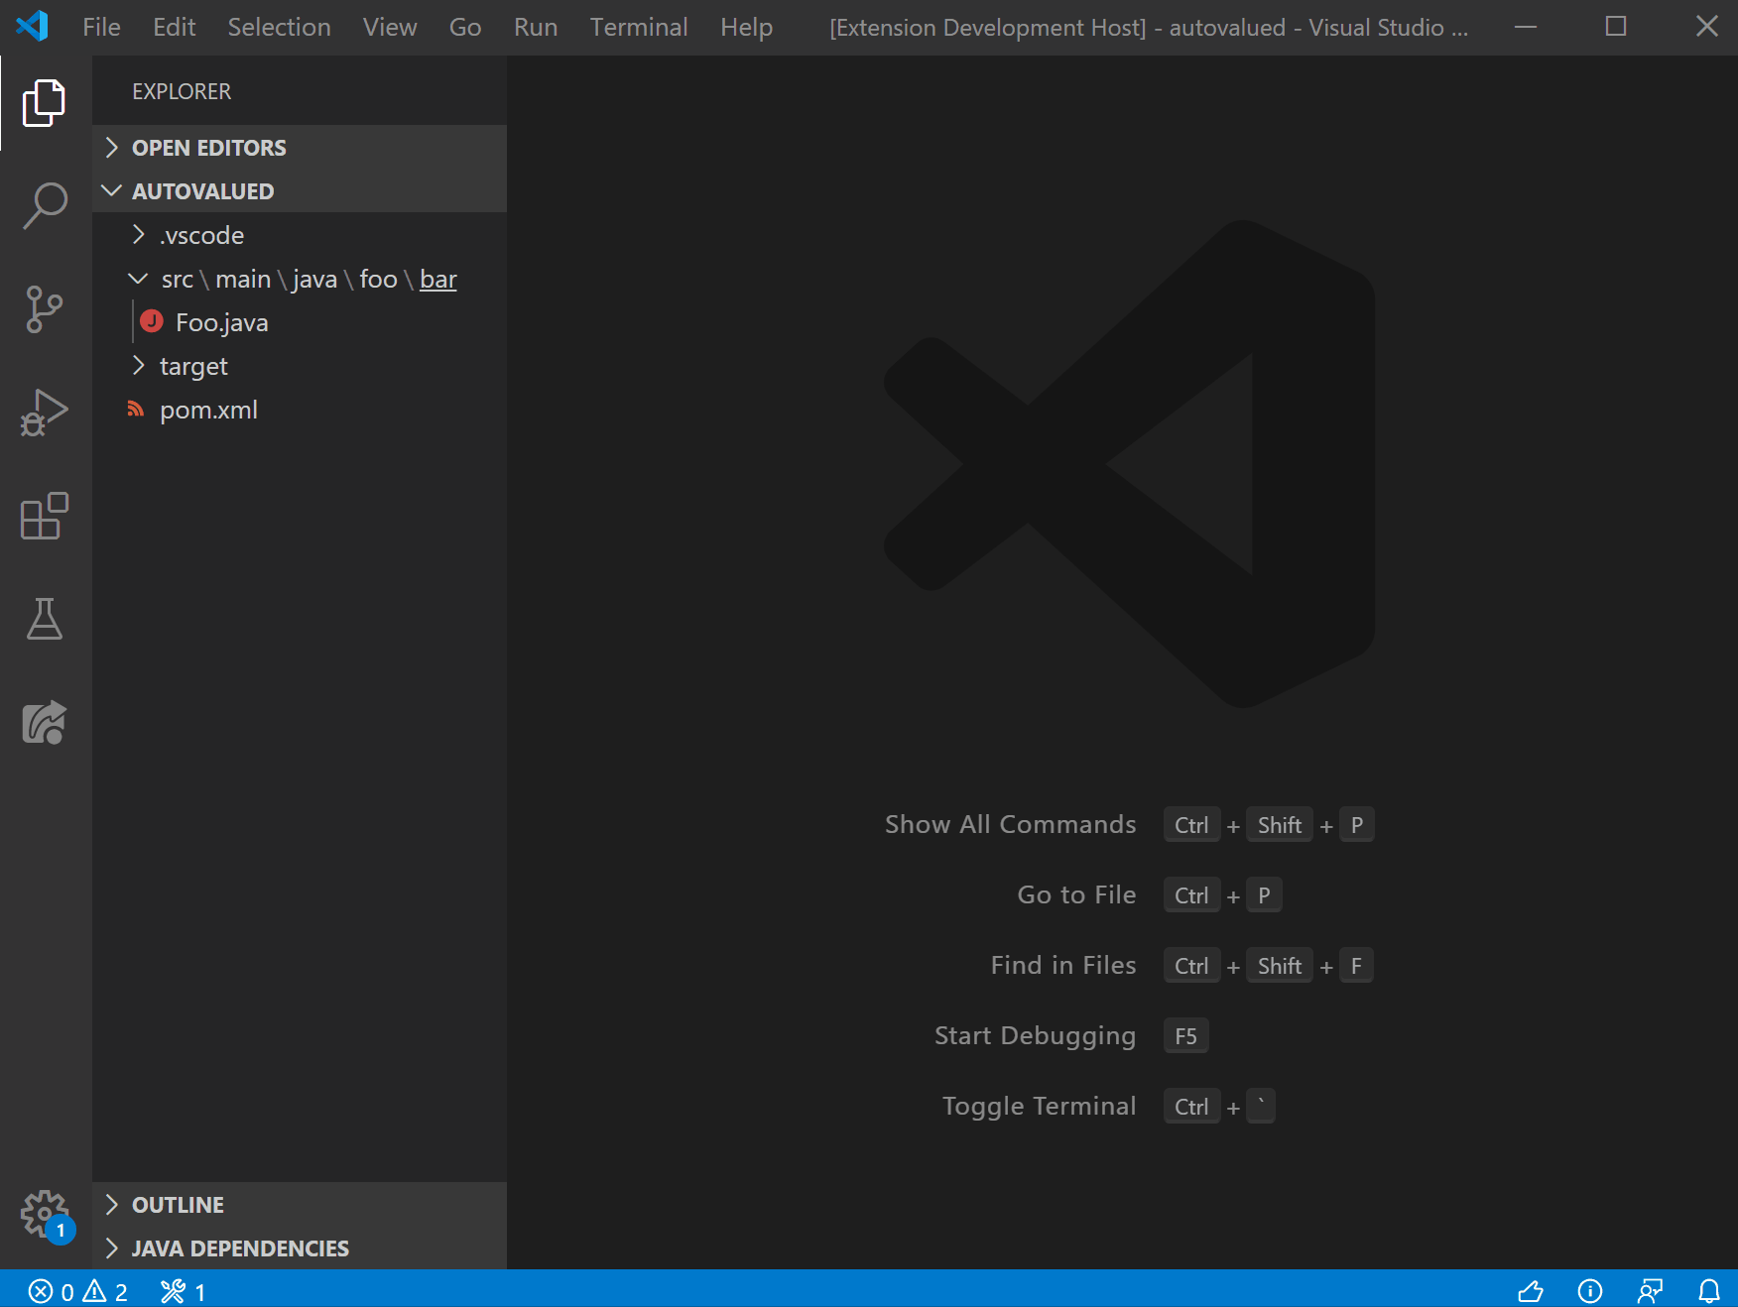Open the Terminal menu

click(638, 27)
